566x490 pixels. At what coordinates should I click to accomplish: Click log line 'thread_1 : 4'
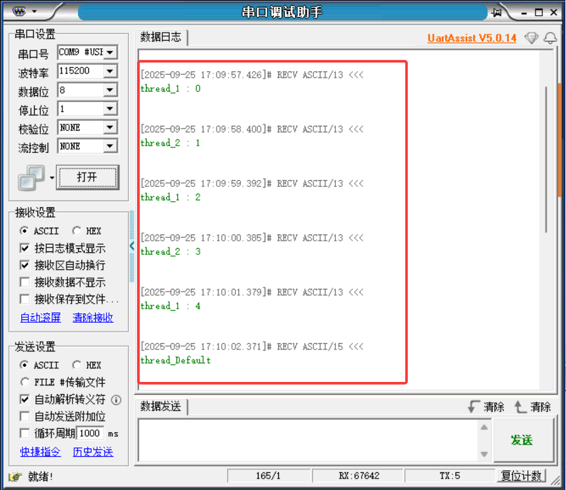170,306
